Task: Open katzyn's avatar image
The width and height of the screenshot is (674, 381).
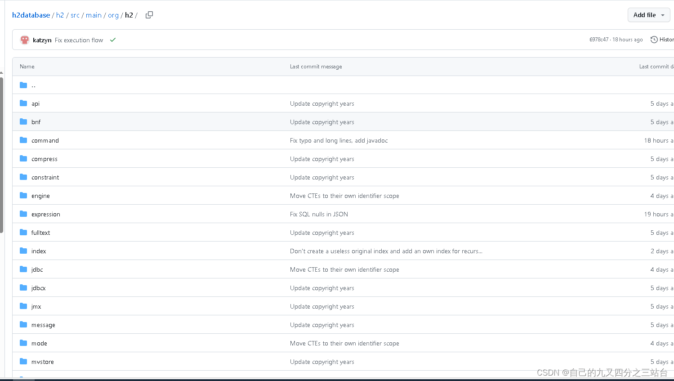Action: 25,40
